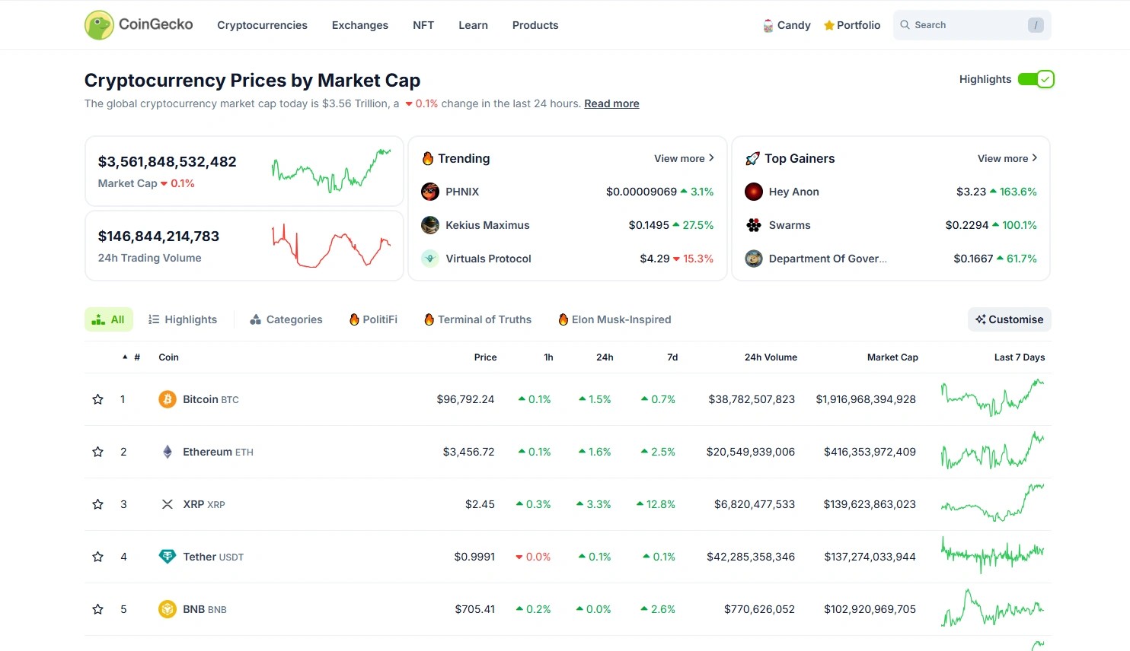Add XRP to favorites with star
This screenshot has height=651, width=1130.
coord(98,504)
